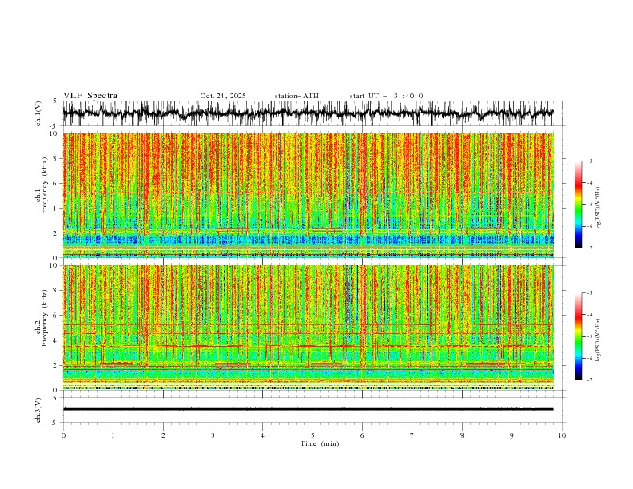633x489 pixels.
Task: Click the "10" tick on ch.2 frequency axis
Action: click(x=54, y=265)
